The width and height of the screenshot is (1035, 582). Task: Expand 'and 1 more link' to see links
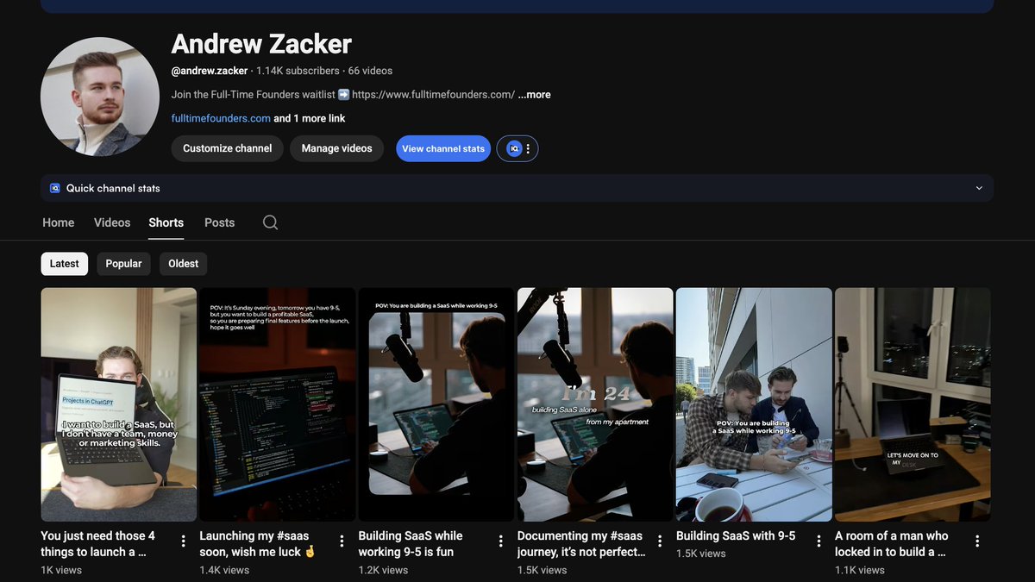click(310, 118)
